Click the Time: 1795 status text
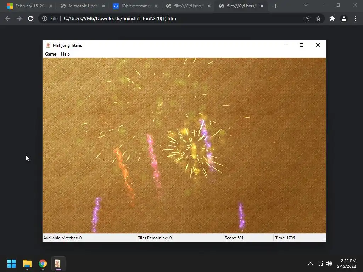The width and height of the screenshot is (363, 272). 285,238
